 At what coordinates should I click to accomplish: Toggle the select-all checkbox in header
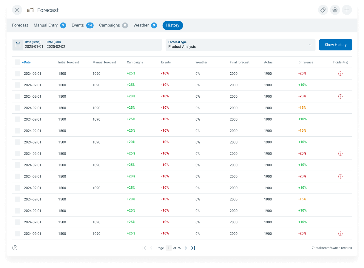tap(18, 62)
